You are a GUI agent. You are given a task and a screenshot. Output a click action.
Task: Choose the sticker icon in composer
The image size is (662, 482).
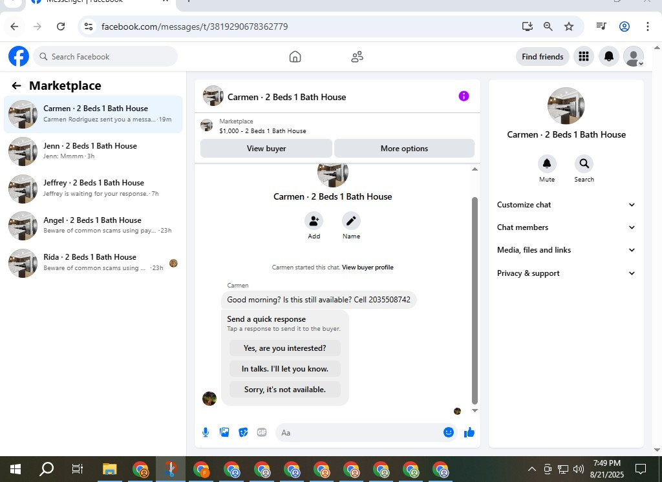click(x=243, y=432)
